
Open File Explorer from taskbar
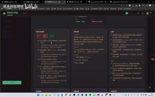coord(46,95)
